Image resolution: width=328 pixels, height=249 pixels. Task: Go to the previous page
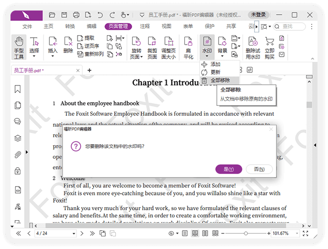(x=29, y=233)
